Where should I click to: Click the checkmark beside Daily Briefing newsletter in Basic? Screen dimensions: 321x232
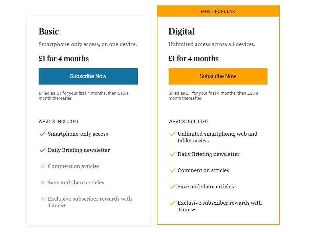pos(42,150)
